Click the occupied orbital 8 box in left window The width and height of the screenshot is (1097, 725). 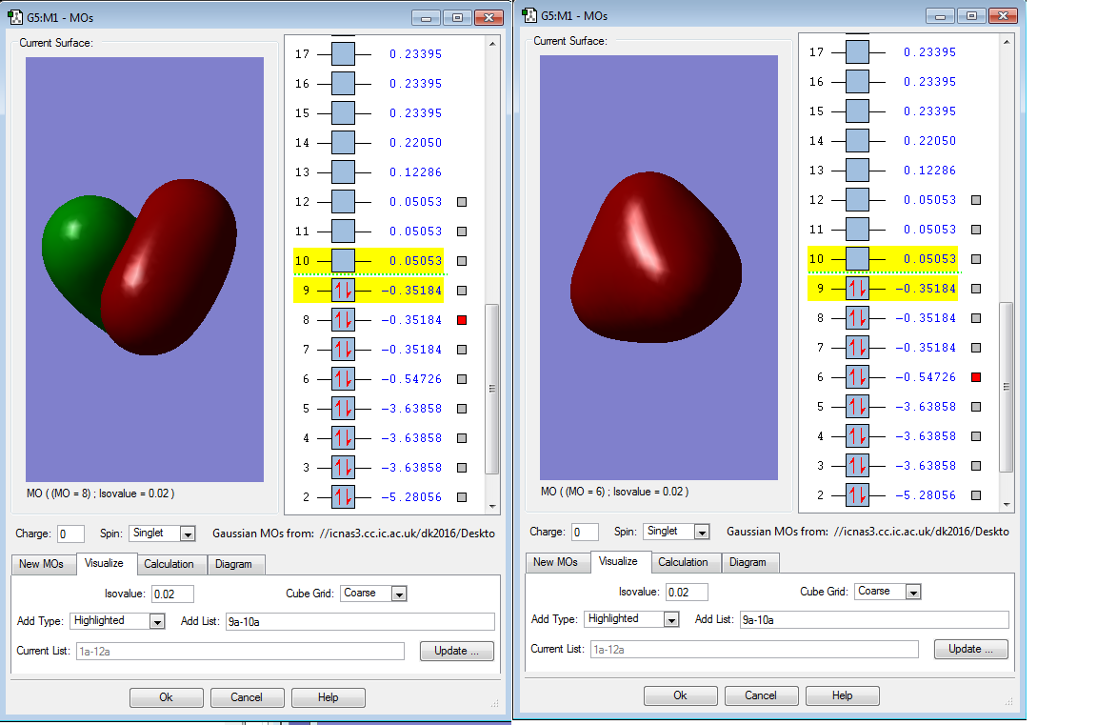[343, 320]
